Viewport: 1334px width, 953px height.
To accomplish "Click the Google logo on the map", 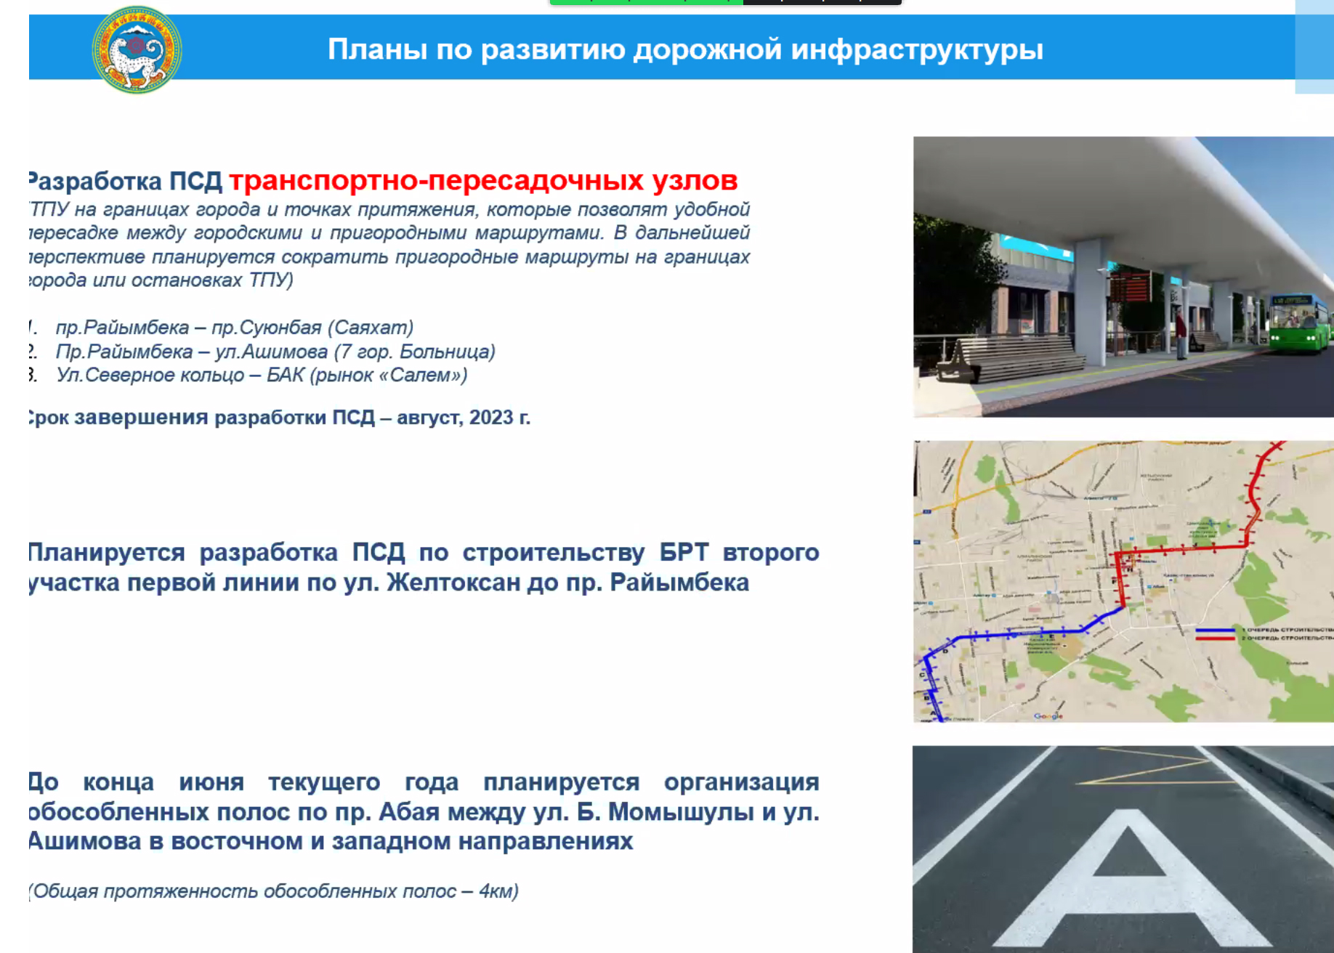I will (1048, 715).
